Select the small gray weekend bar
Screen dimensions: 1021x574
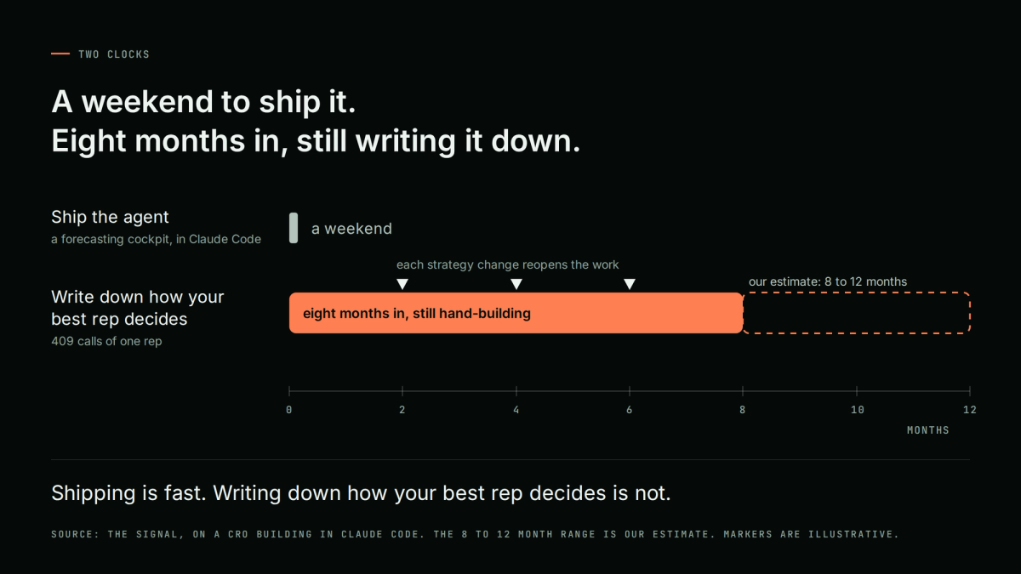294,228
